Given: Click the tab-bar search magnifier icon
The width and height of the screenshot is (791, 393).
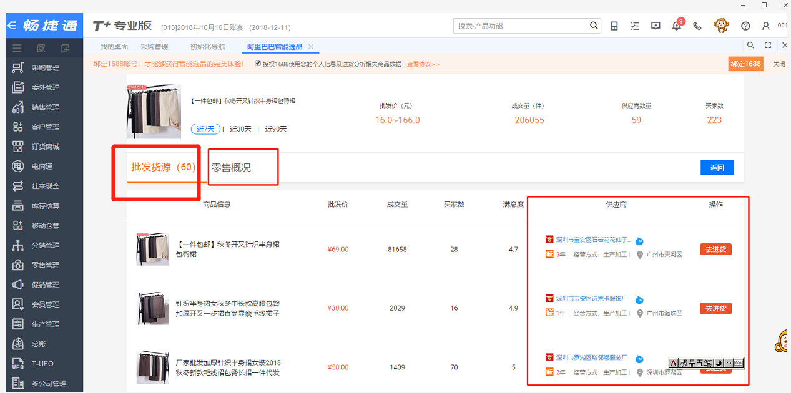Looking at the screenshot, I should 751,46.
